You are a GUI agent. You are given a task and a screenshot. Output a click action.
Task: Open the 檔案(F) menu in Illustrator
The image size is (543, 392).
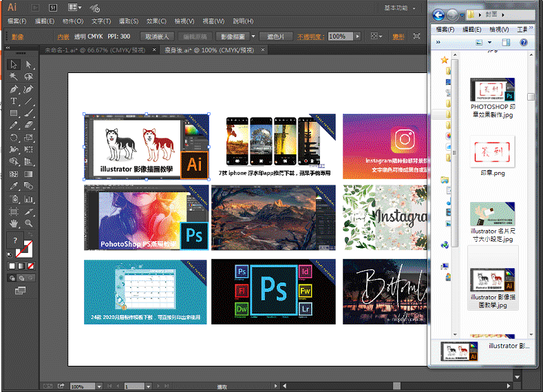coord(17,21)
